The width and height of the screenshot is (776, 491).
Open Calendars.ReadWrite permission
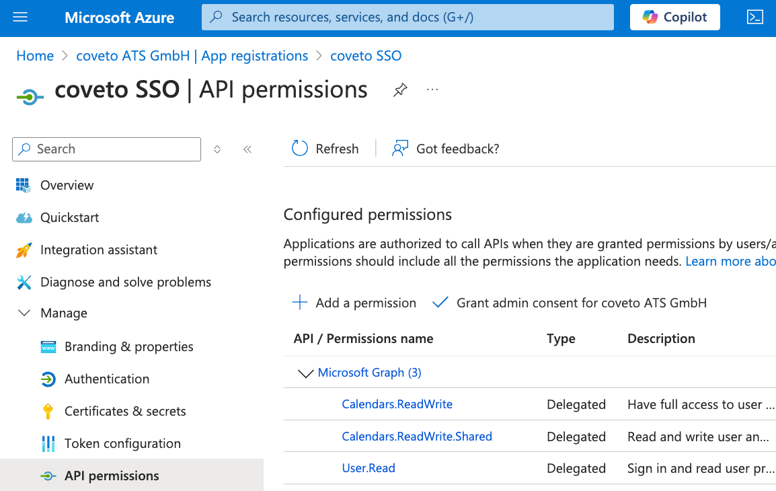[x=397, y=404]
